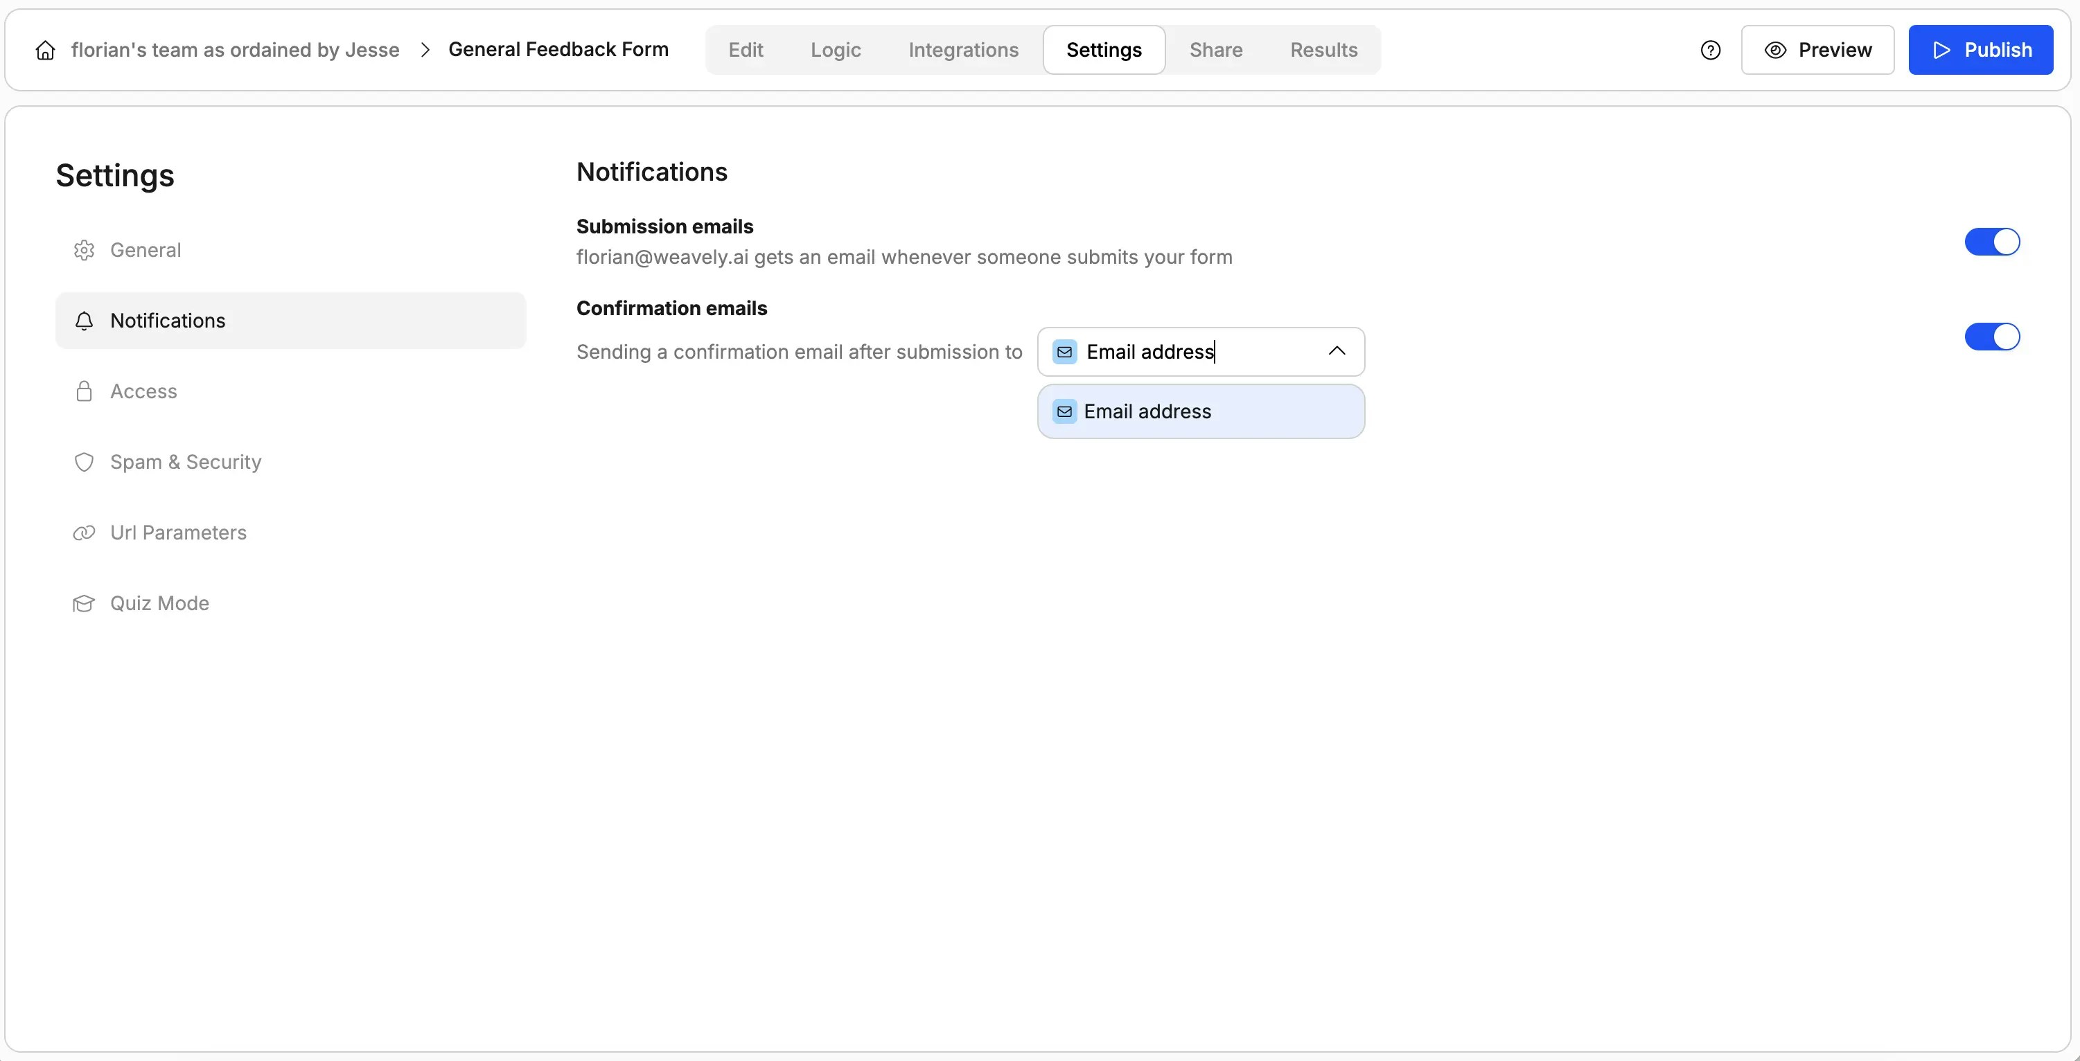Screen dimensions: 2080x1061
Task: Click the envelope icon inside the email field
Action: pos(1065,351)
